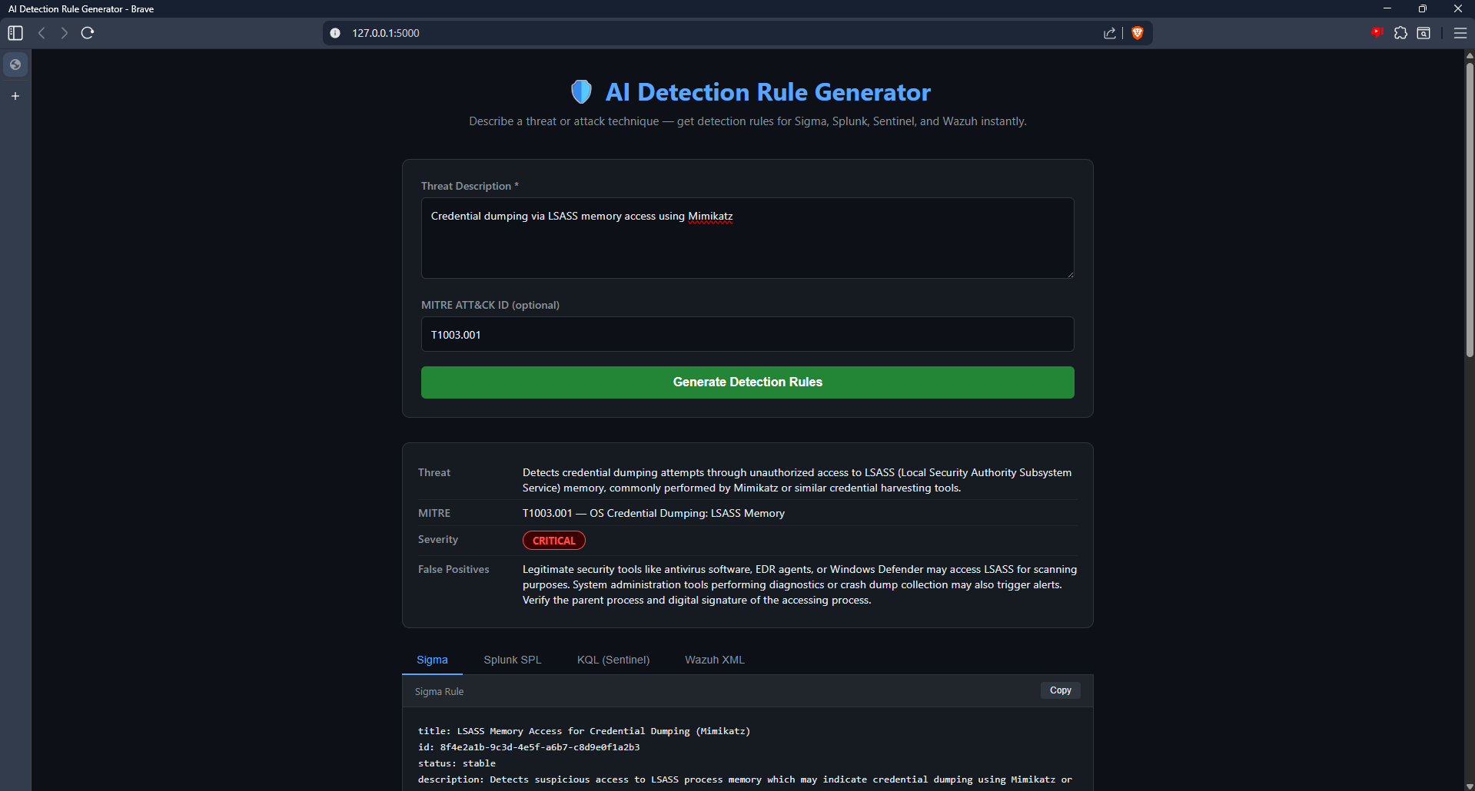1475x791 pixels.
Task: Click the page vertical scrollbar thumb
Action: pos(1470,209)
